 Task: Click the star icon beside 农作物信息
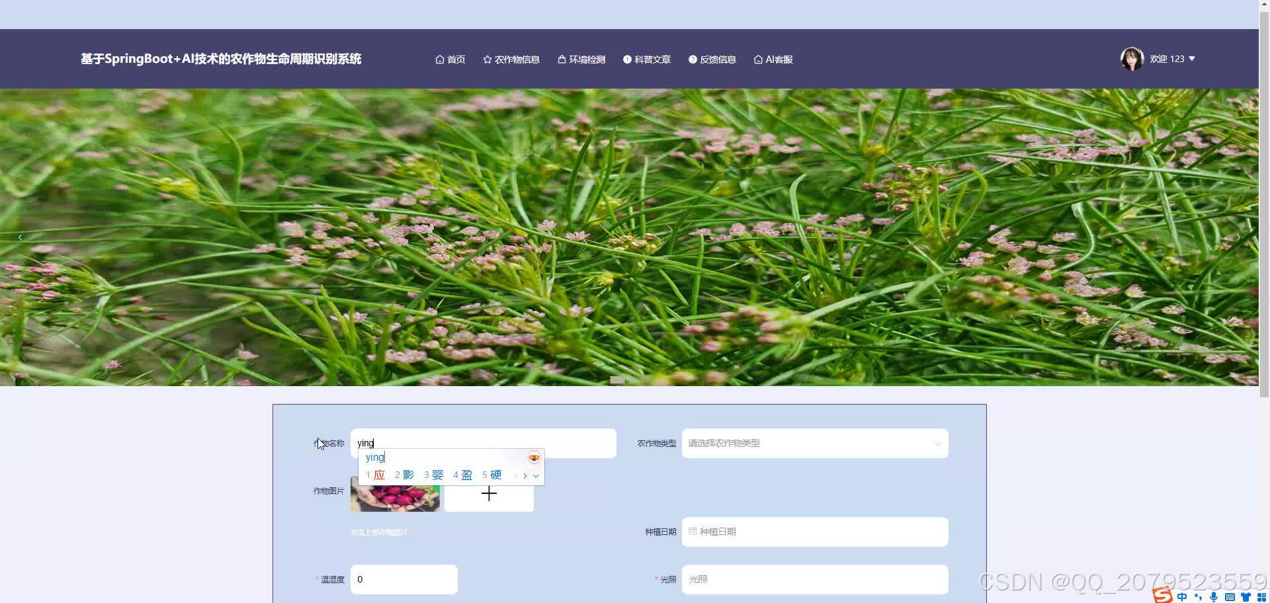[487, 59]
